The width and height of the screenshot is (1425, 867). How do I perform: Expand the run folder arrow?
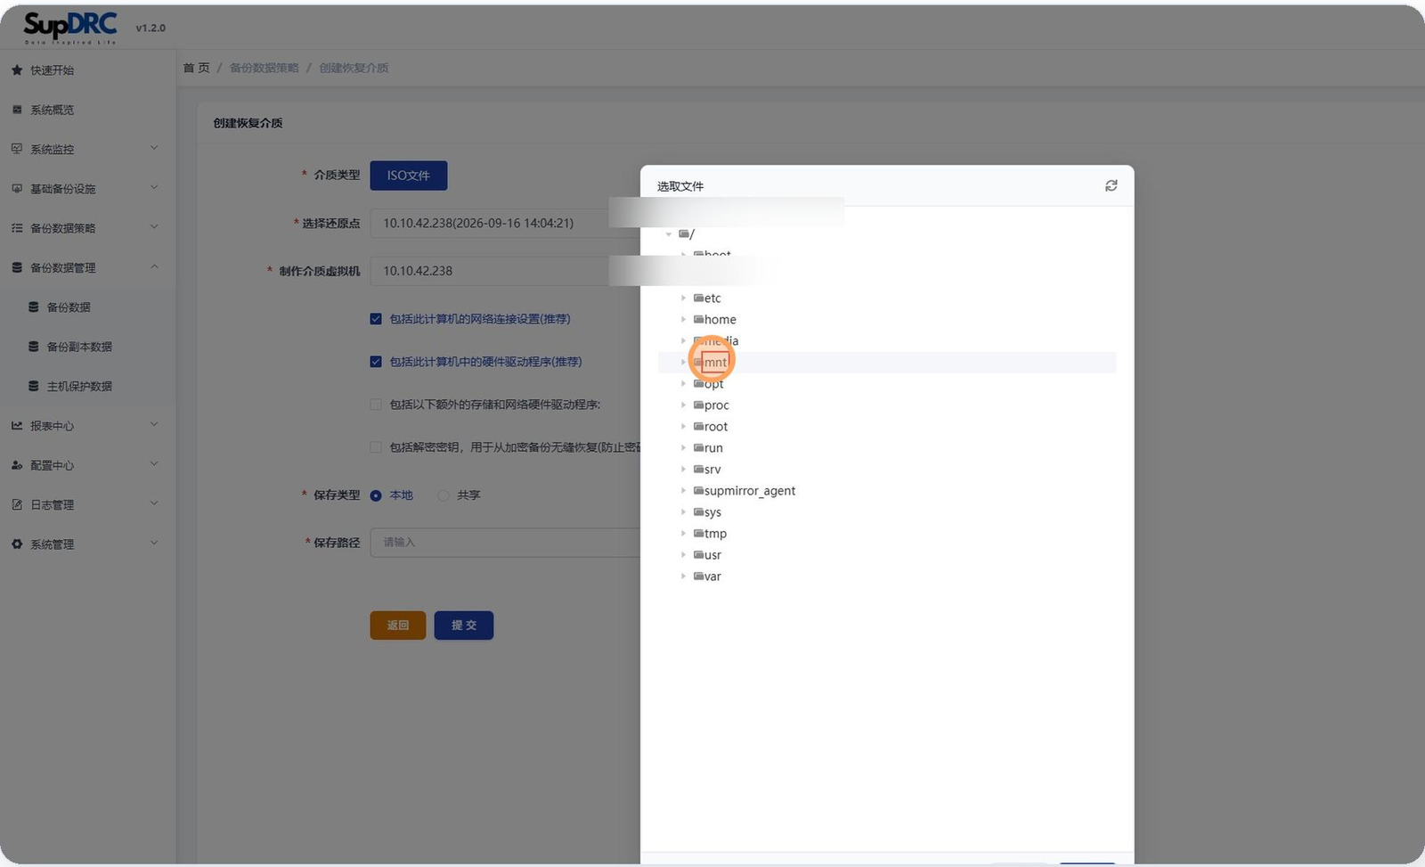(x=684, y=448)
